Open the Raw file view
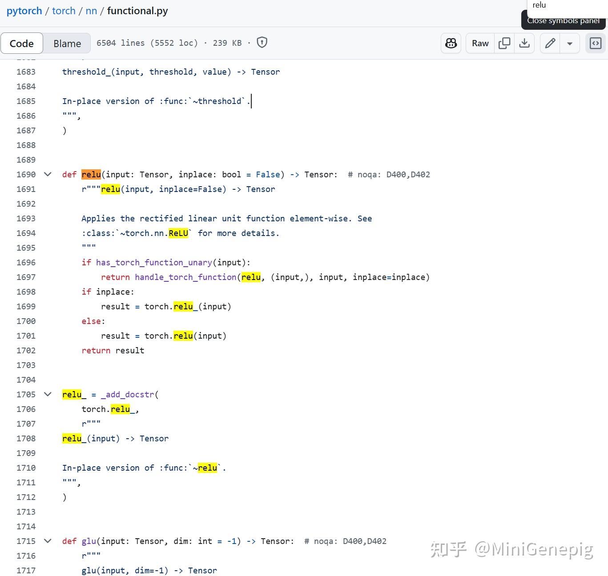608x576 pixels. [480, 43]
